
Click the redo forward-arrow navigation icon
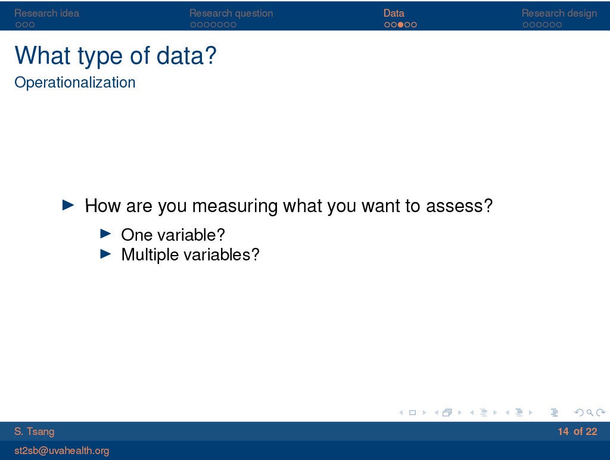[x=600, y=412]
